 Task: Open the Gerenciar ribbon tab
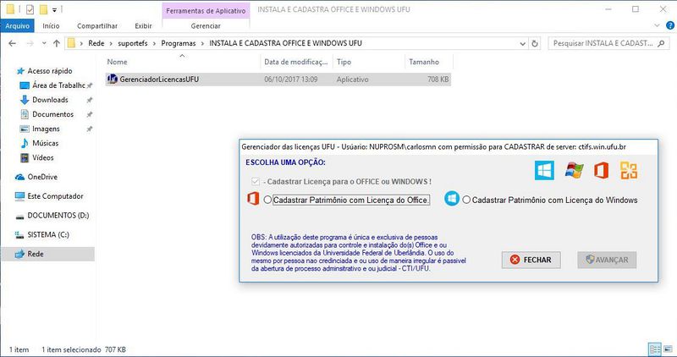(x=206, y=26)
